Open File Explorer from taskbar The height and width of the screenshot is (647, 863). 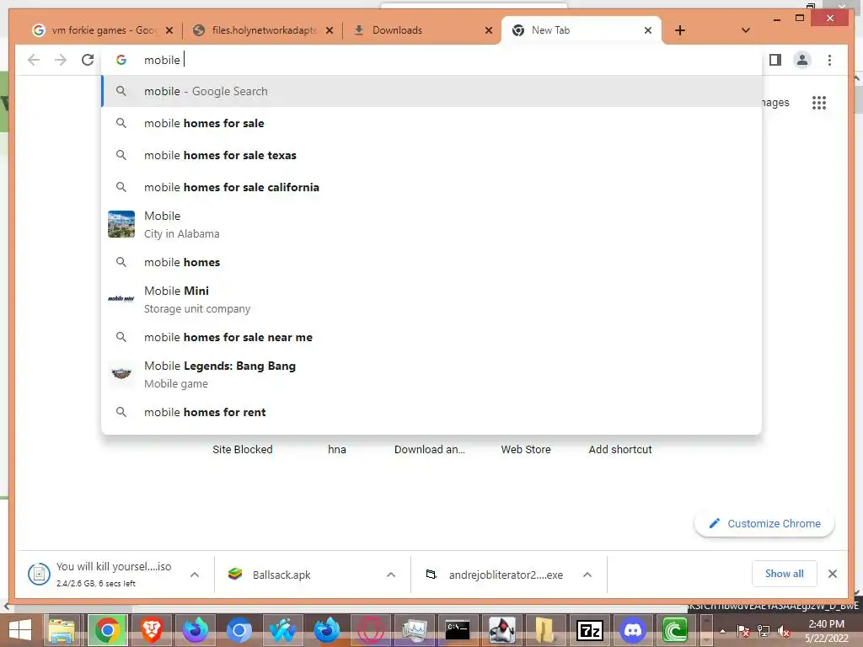click(x=62, y=630)
